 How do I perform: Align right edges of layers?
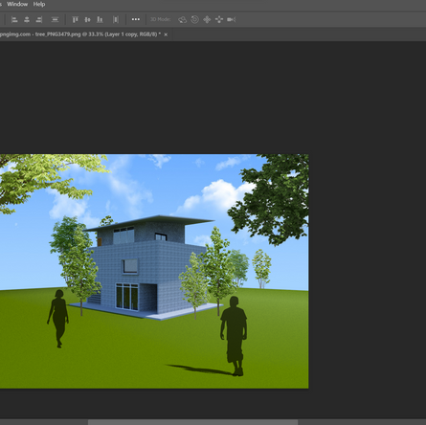click(39, 19)
